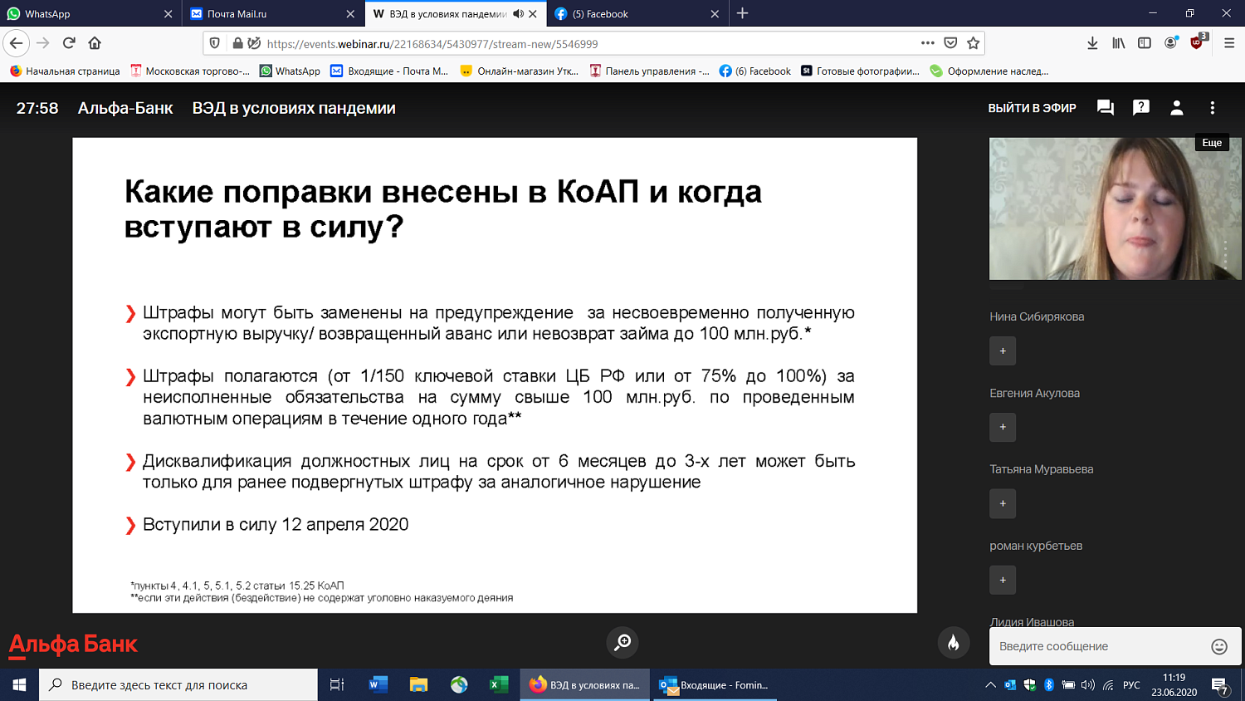This screenshot has height=701, width=1245.
Task: Open 'Оформление наслед...' bookmark
Action: click(989, 71)
